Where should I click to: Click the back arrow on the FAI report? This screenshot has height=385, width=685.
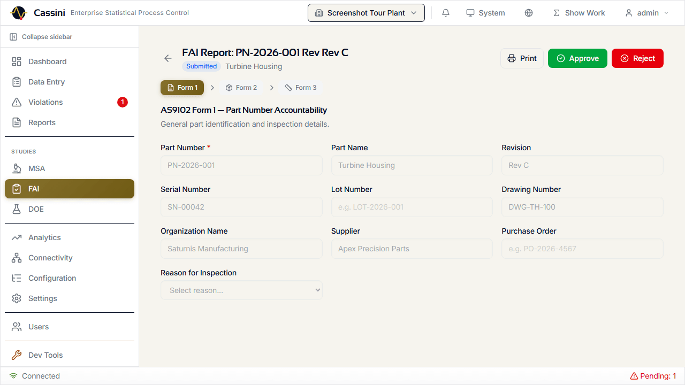point(168,58)
